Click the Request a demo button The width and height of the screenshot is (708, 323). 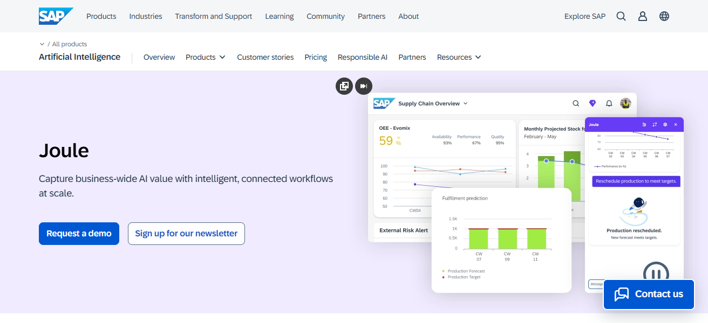[x=79, y=234]
